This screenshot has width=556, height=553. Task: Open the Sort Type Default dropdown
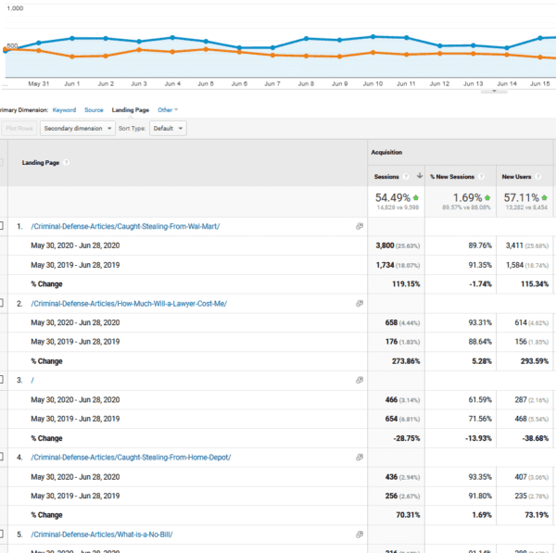pyautogui.click(x=168, y=128)
